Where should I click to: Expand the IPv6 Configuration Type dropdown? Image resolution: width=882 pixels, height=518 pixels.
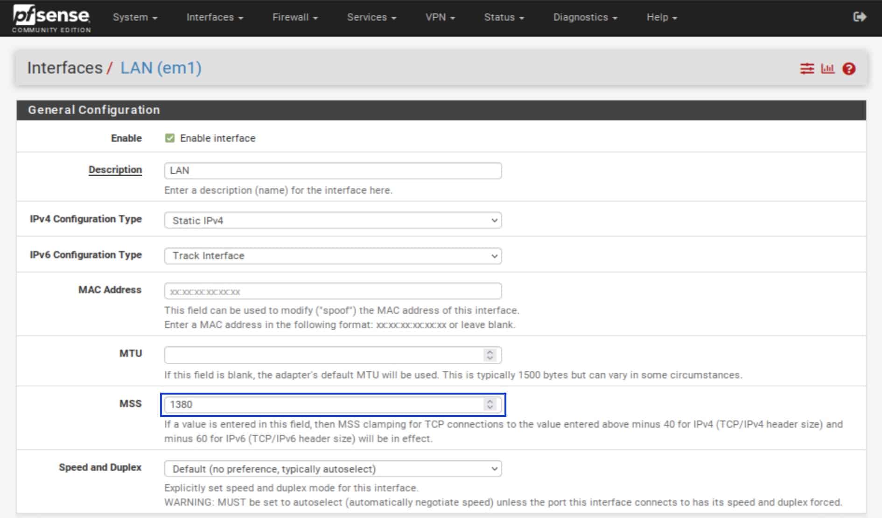coord(333,256)
